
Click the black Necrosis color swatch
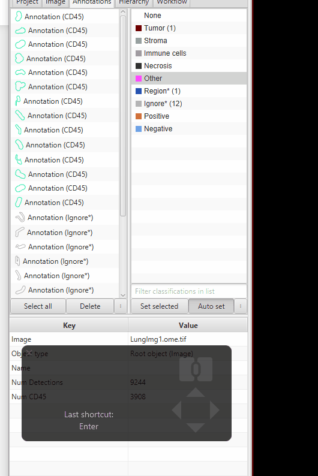[x=139, y=66]
